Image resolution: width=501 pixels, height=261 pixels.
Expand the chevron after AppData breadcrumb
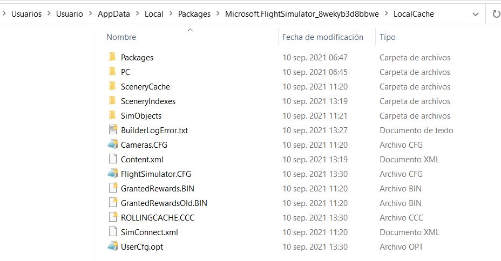coord(137,13)
